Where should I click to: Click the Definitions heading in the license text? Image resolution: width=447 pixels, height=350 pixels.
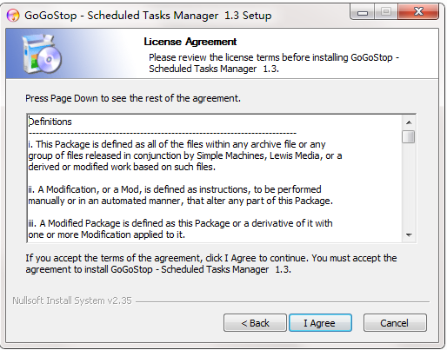tap(50, 122)
